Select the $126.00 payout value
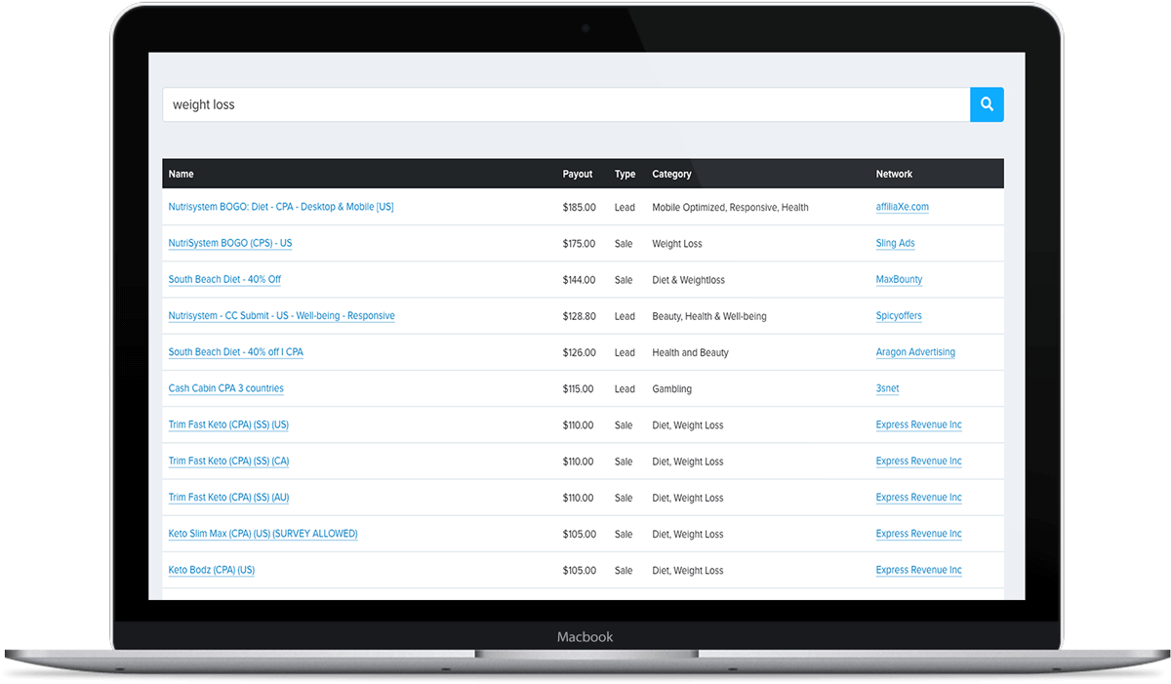The width and height of the screenshot is (1171, 684). (x=579, y=352)
